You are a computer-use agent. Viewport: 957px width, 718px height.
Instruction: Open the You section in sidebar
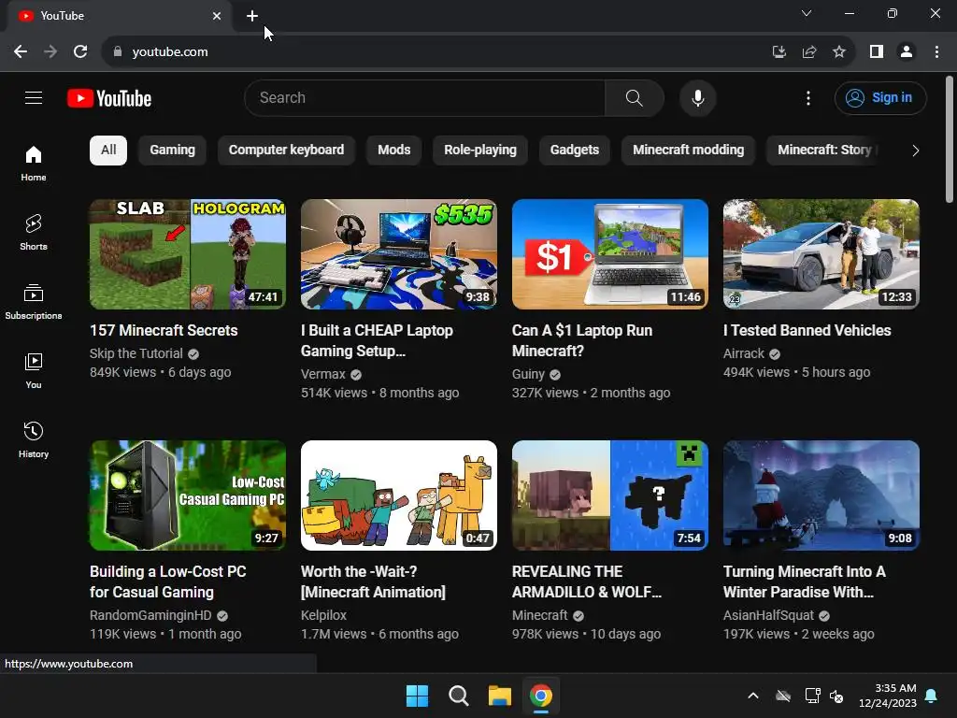[x=34, y=370]
